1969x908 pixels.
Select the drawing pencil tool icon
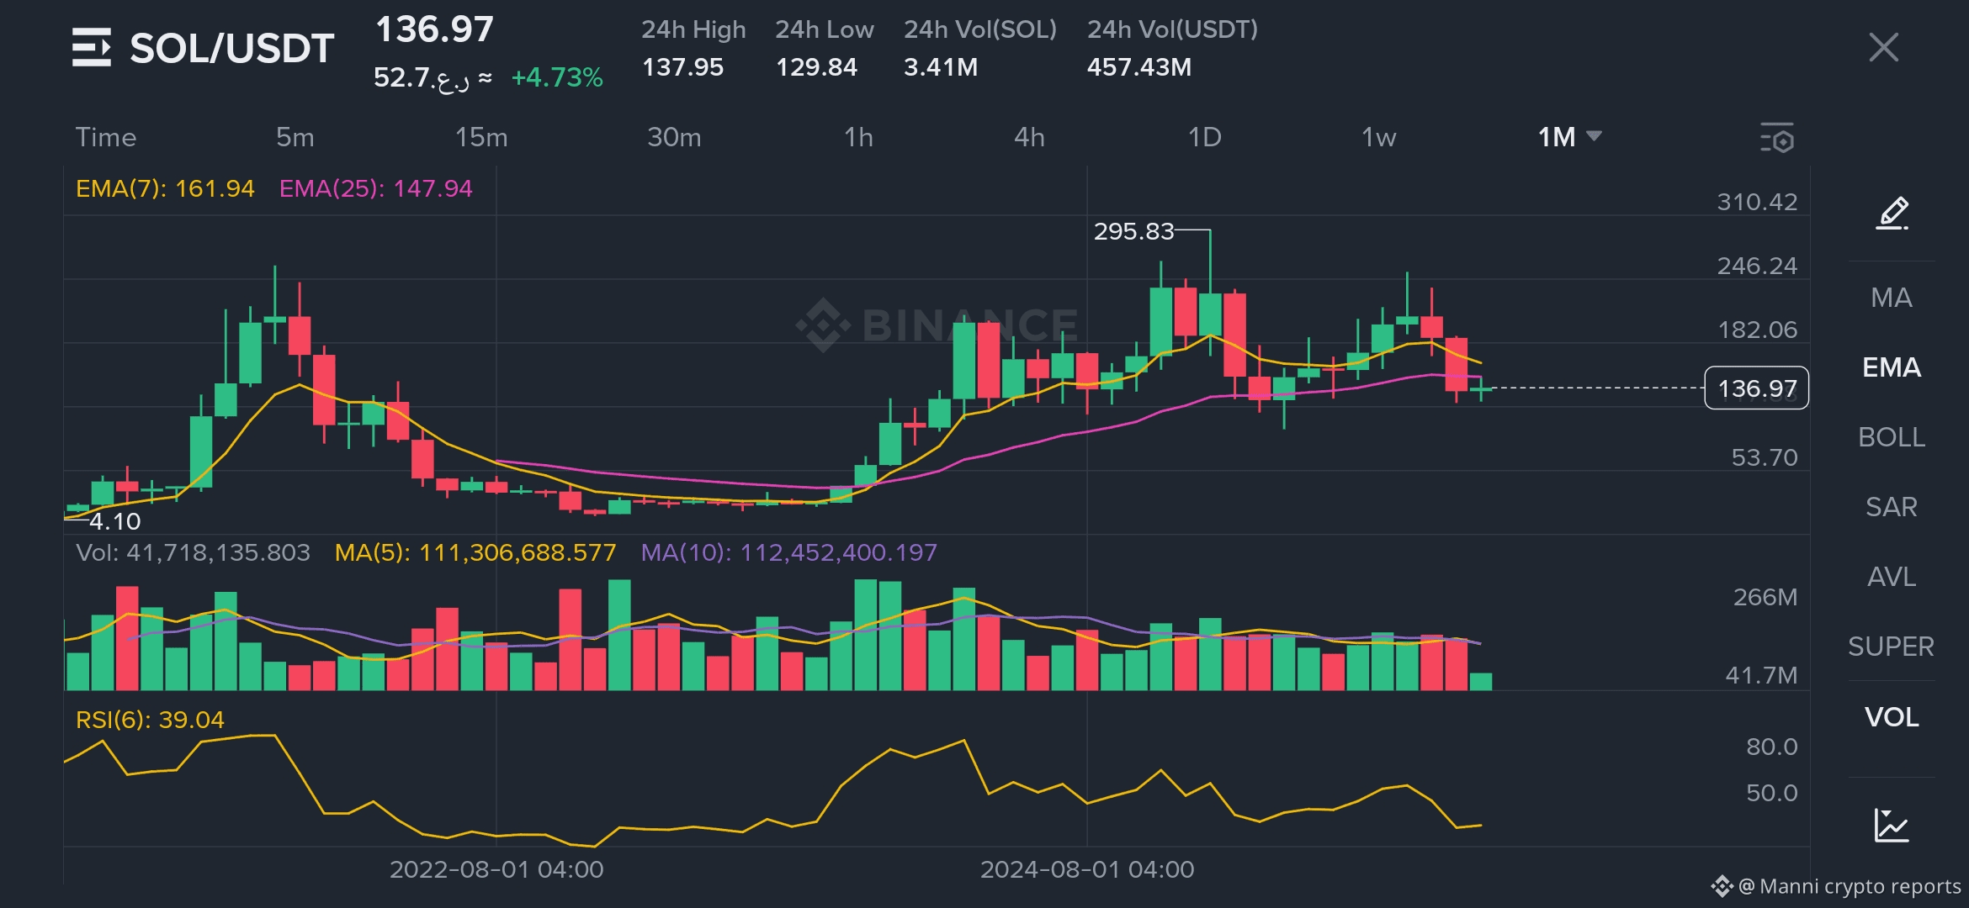1892,213
